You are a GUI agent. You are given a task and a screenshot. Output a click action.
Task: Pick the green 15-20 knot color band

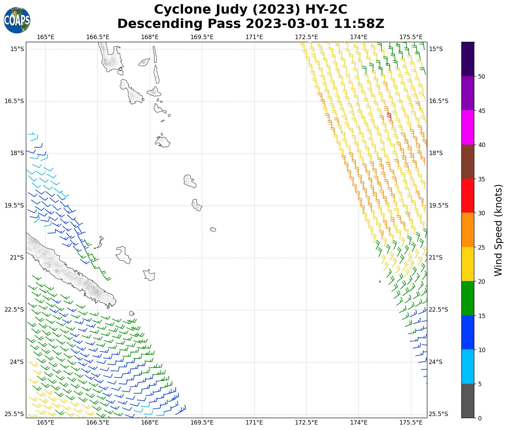point(467,298)
